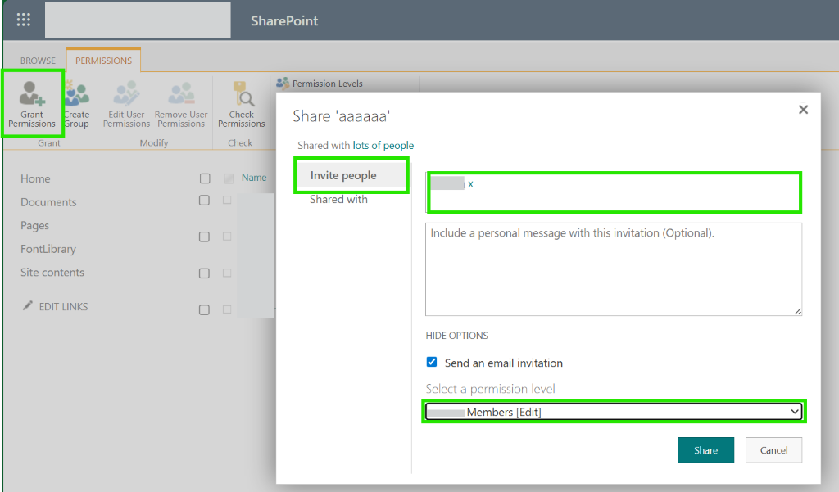This screenshot has width=839, height=492.
Task: Switch to the BROWSE ribbon tab
Action: pyautogui.click(x=38, y=61)
